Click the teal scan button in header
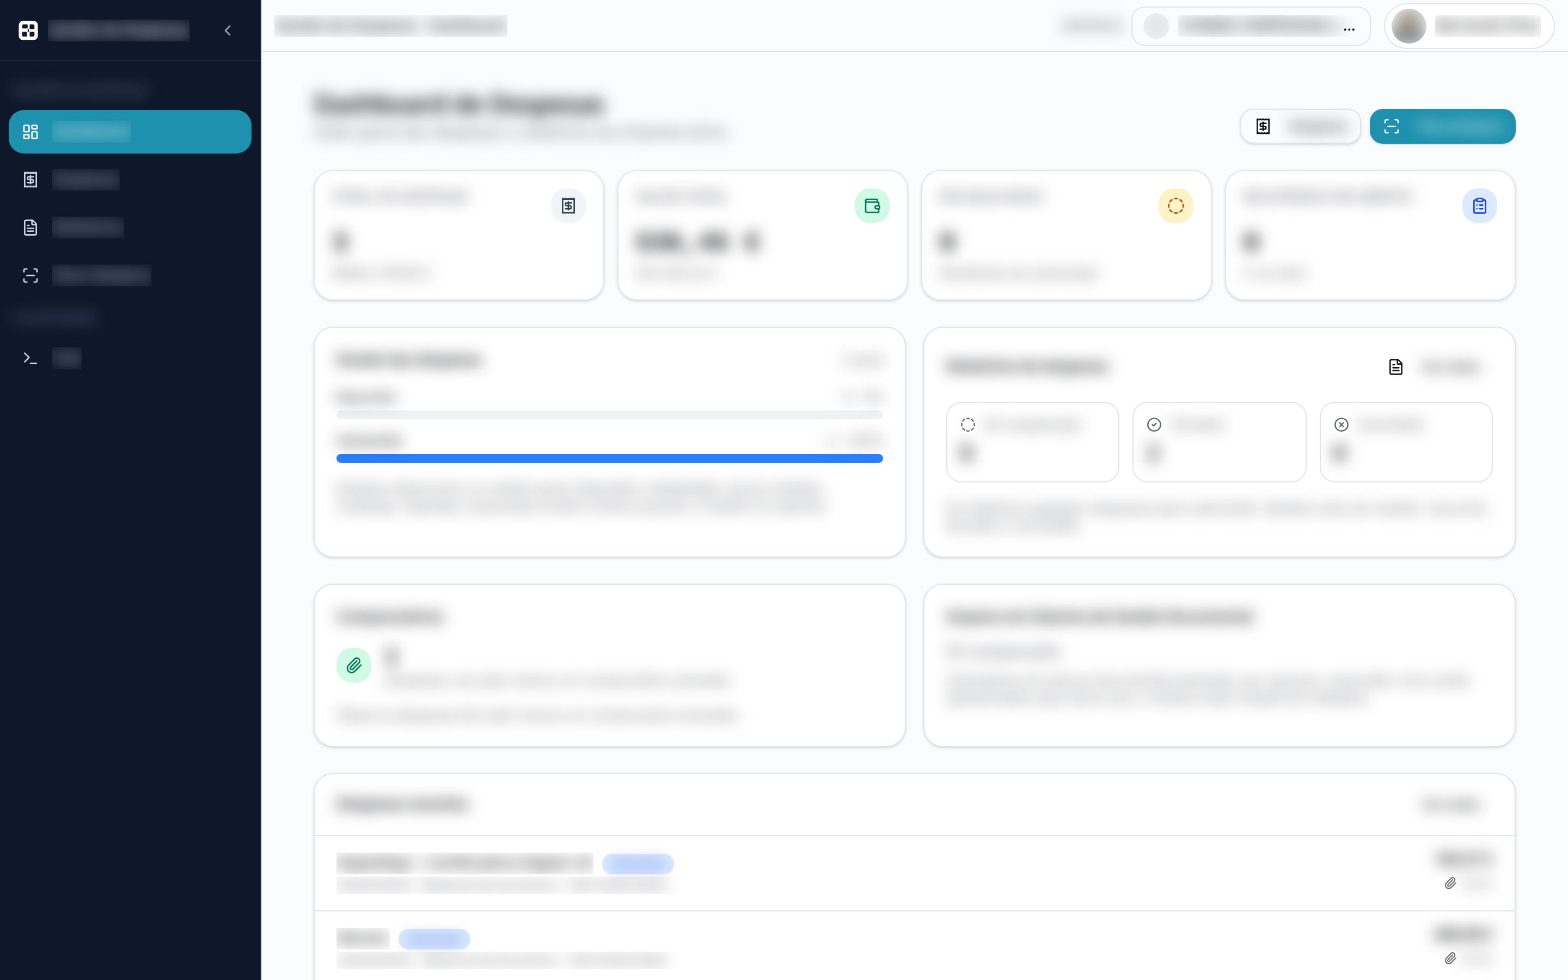Viewport: 1568px width, 980px height. pyautogui.click(x=1442, y=126)
